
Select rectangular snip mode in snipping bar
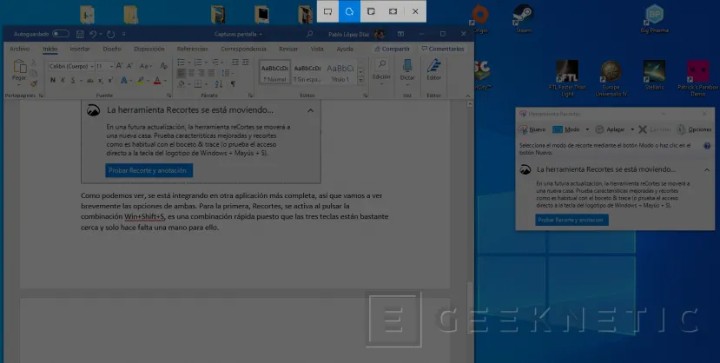(x=327, y=11)
